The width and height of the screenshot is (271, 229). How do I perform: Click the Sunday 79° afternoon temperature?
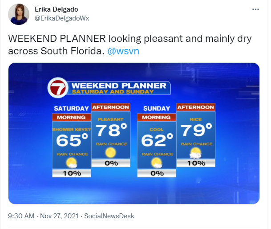[x=196, y=130]
